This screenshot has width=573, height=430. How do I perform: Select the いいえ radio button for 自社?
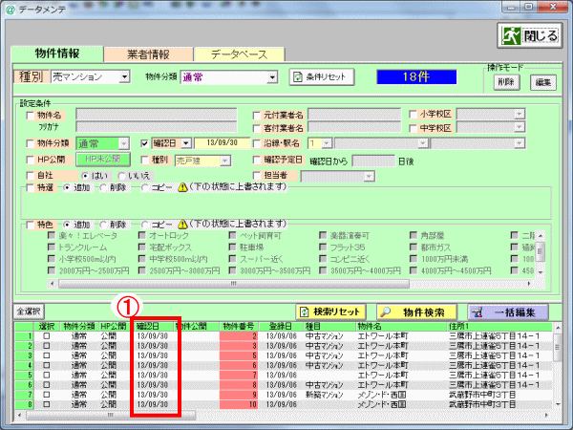pyautogui.click(x=121, y=176)
